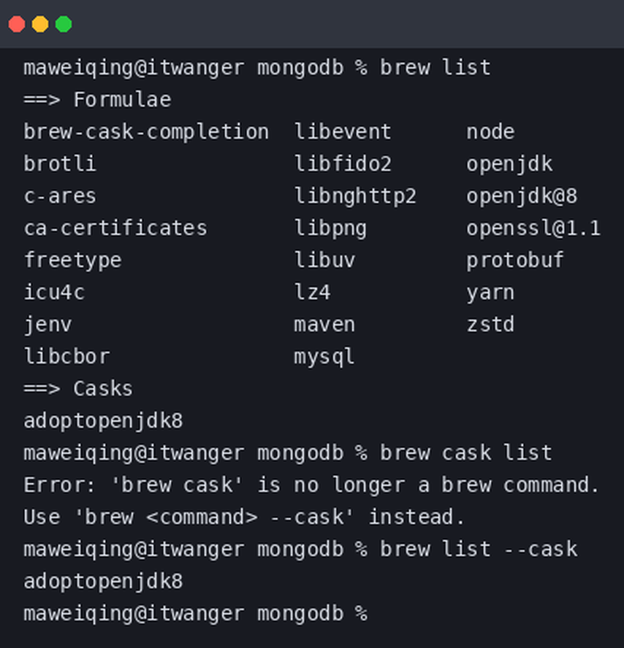Image resolution: width=624 pixels, height=648 pixels.
Task: Click the brew-cask-completion formula name
Action: (x=146, y=132)
